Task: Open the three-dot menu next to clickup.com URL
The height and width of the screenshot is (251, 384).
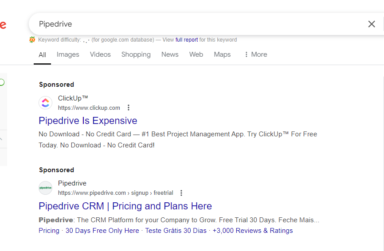Action: 128,108
